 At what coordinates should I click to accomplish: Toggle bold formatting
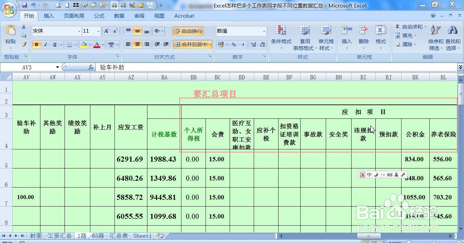pos(36,44)
